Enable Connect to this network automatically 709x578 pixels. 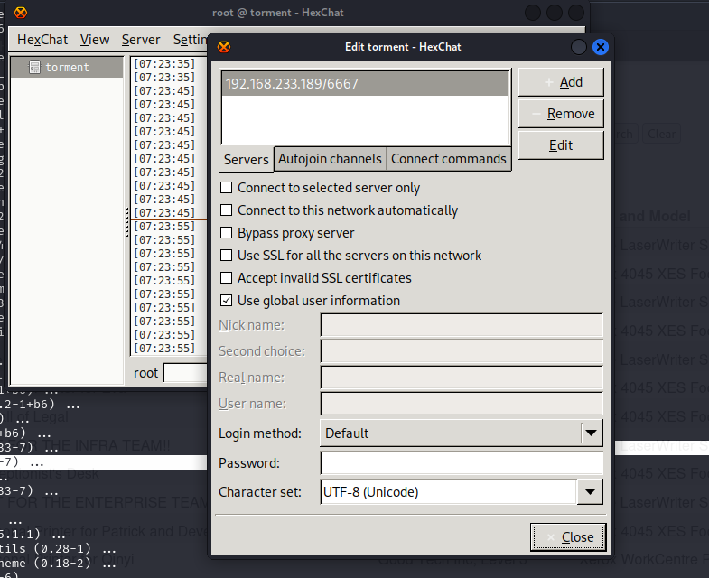(226, 210)
